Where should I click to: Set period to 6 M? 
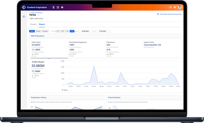coord(72,31)
